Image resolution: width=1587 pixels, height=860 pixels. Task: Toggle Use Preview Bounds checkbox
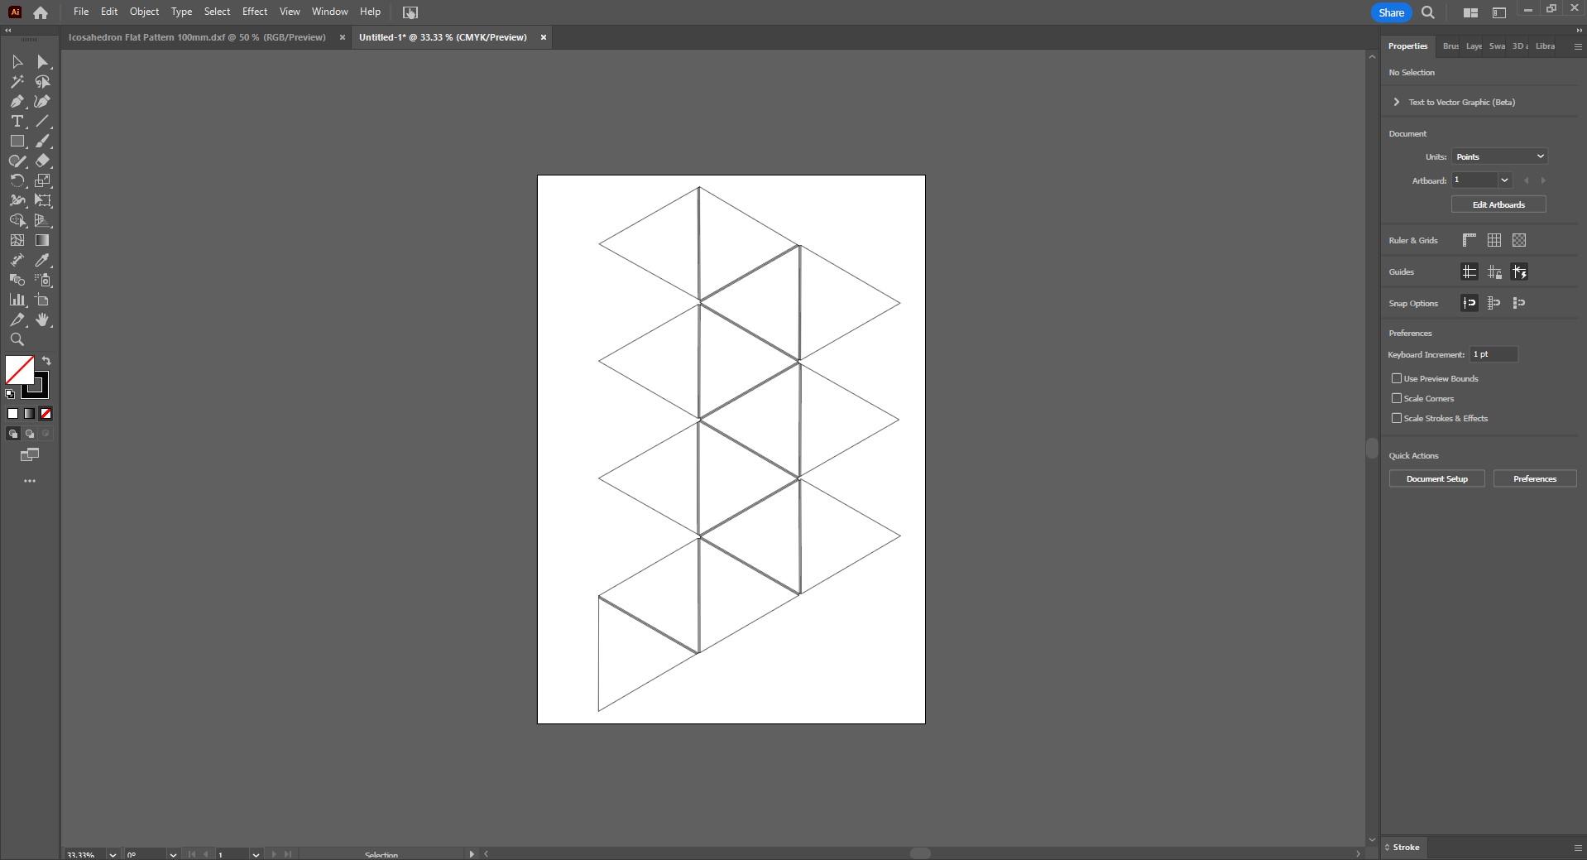pyautogui.click(x=1397, y=378)
